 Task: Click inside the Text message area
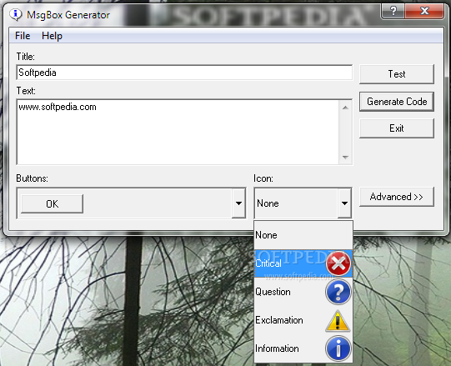tap(178, 132)
